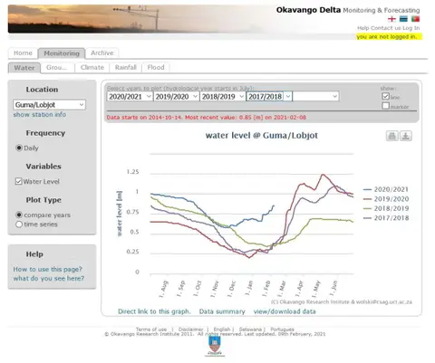Open the view/download data link
The image size is (435, 363).
point(285,311)
